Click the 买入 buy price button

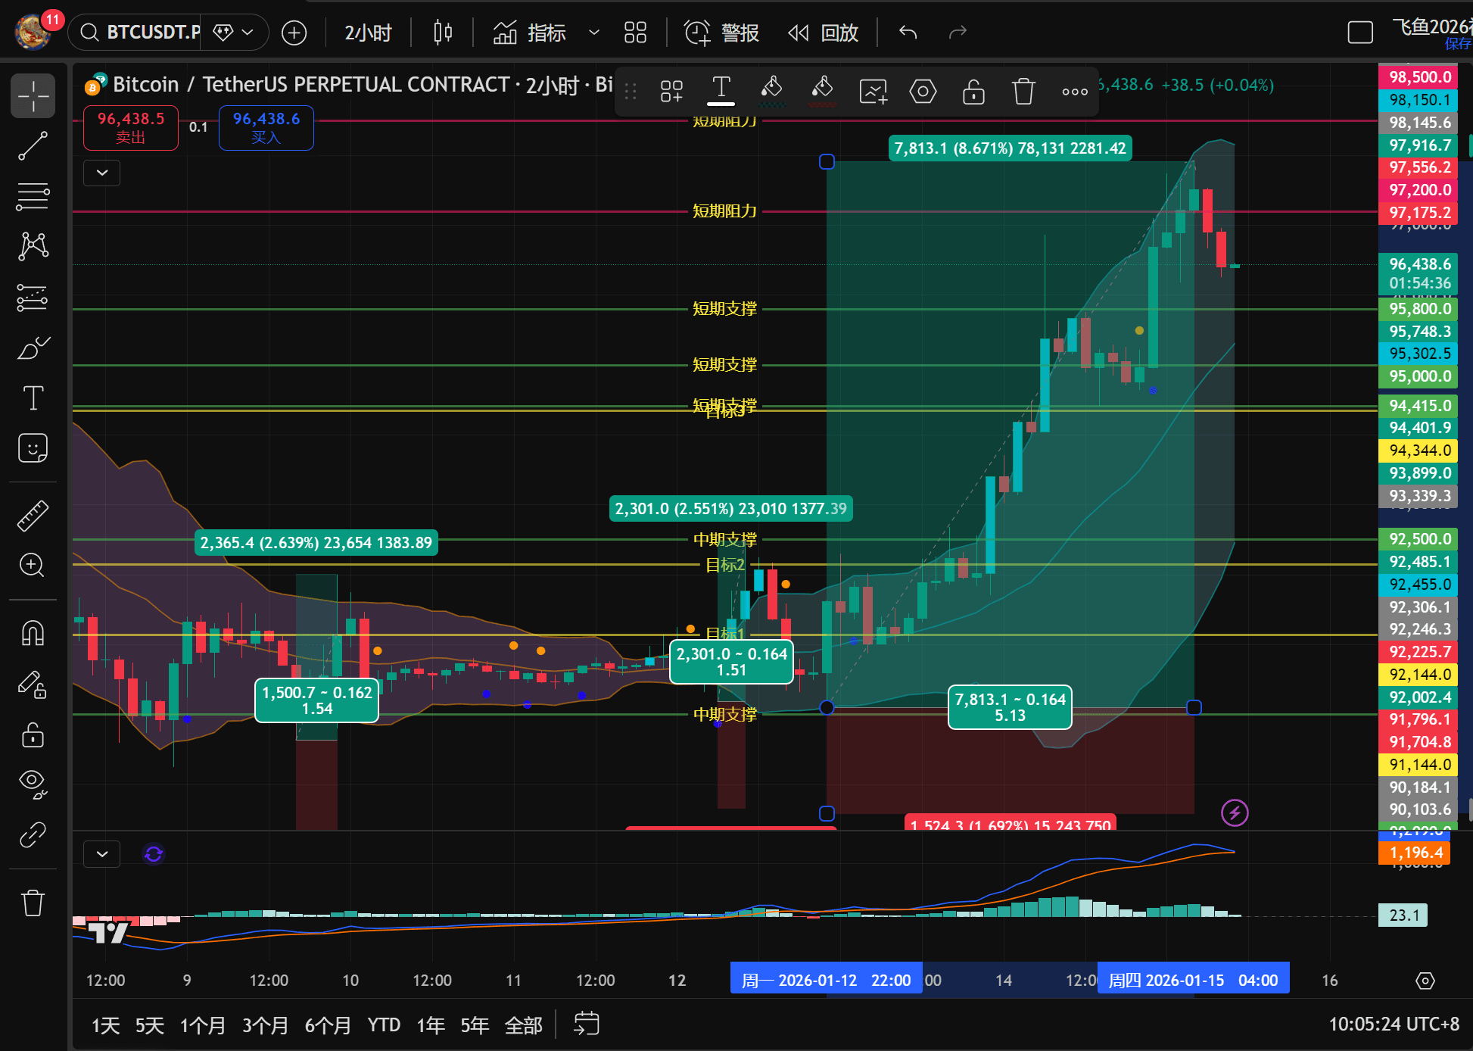266,127
